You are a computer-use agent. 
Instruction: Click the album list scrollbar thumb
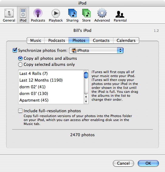[86, 75]
